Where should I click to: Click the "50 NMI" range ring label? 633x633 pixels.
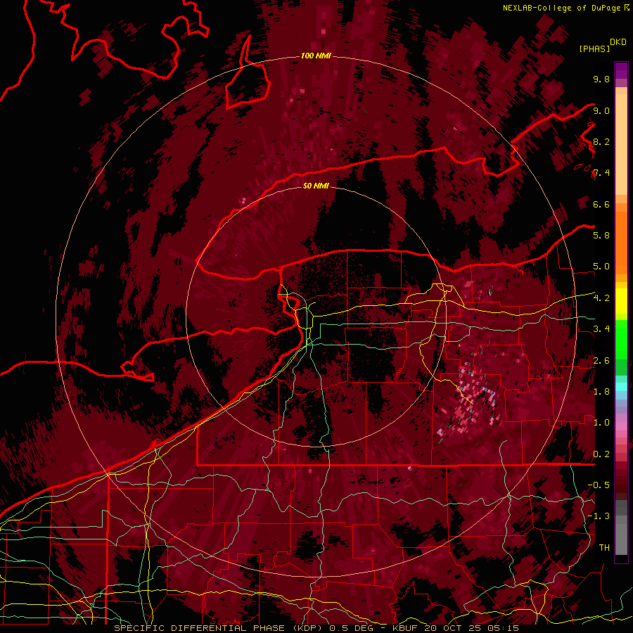tap(316, 186)
